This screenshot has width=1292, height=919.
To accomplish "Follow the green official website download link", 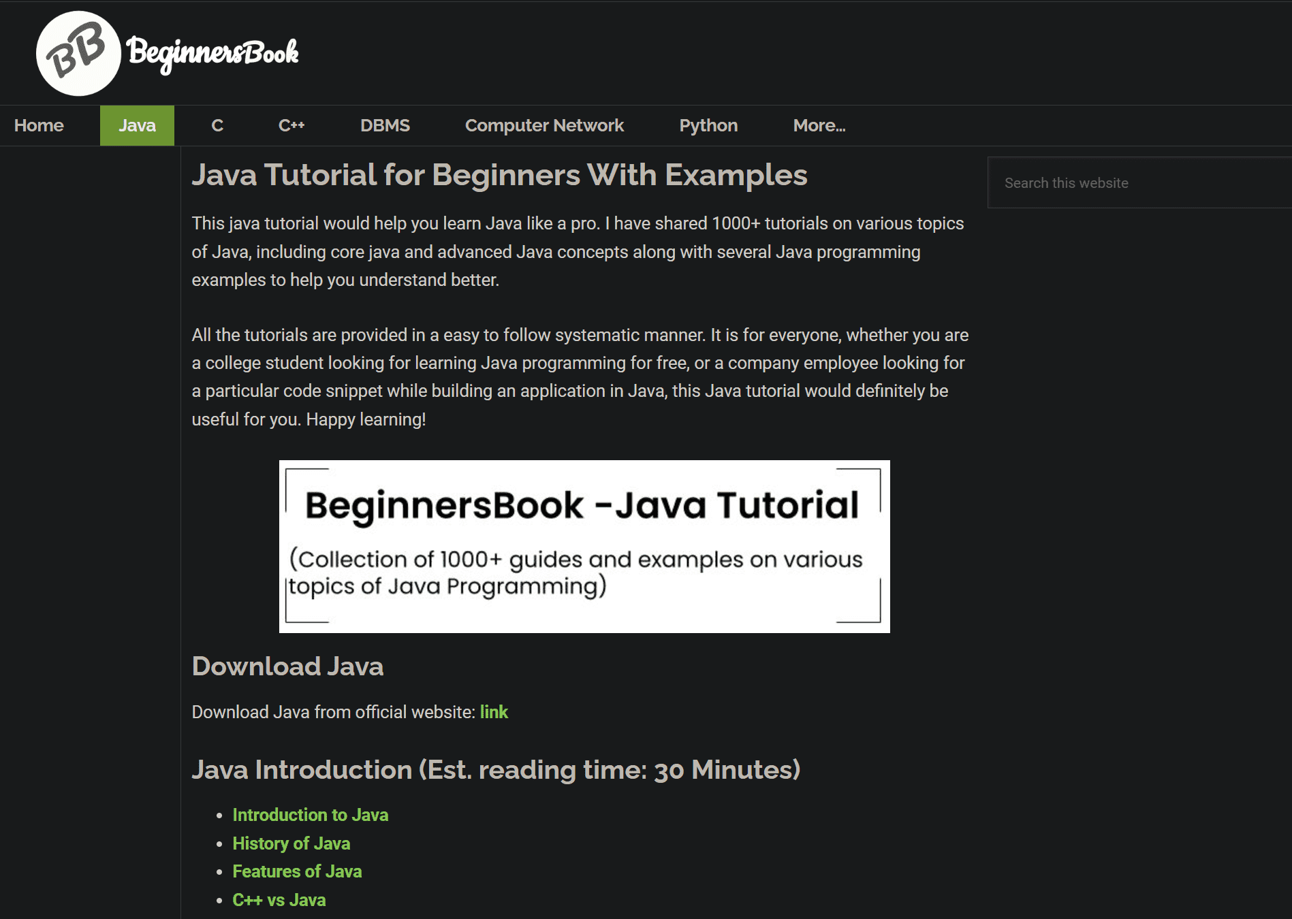I will point(494,712).
